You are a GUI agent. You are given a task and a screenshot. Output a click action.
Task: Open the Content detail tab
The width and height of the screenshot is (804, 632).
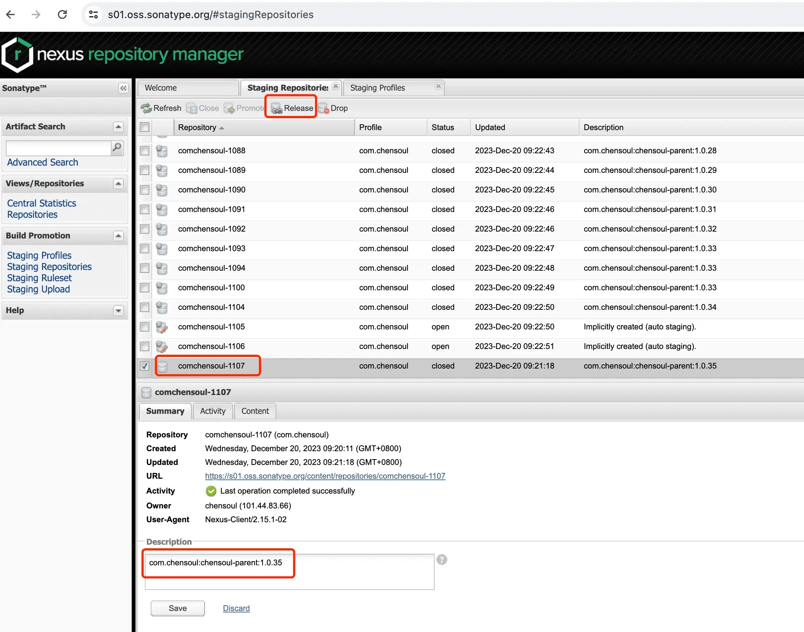tap(255, 411)
